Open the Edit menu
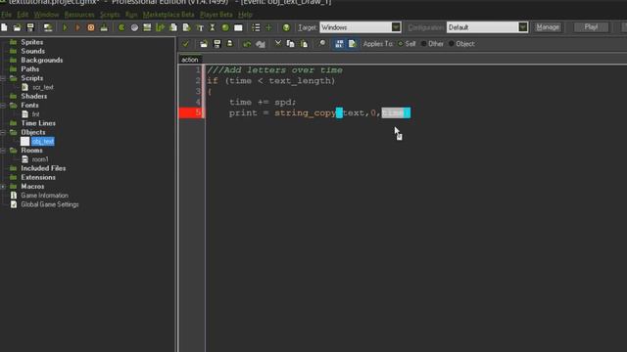 [23, 15]
